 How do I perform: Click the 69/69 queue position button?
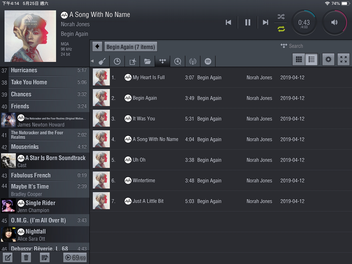click(x=75, y=257)
